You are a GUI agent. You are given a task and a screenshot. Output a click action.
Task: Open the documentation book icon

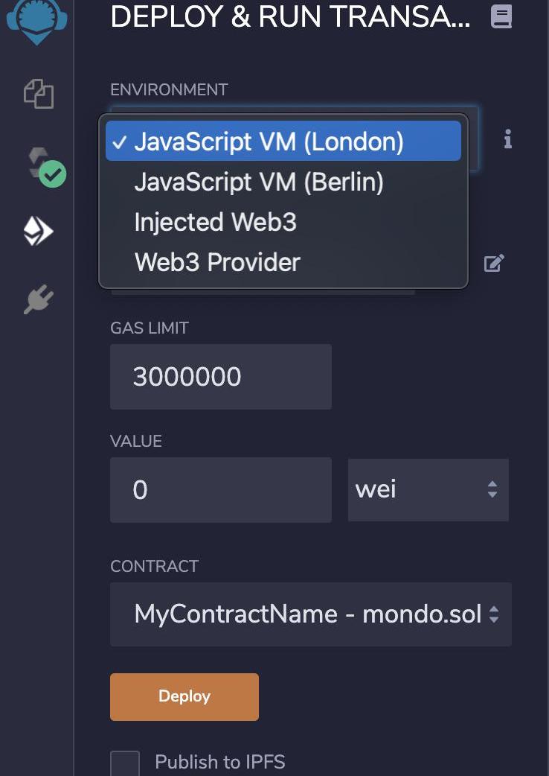[x=501, y=16]
